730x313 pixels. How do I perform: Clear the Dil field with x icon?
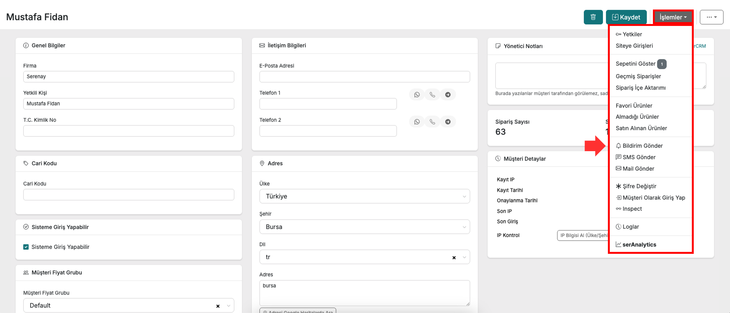454,258
